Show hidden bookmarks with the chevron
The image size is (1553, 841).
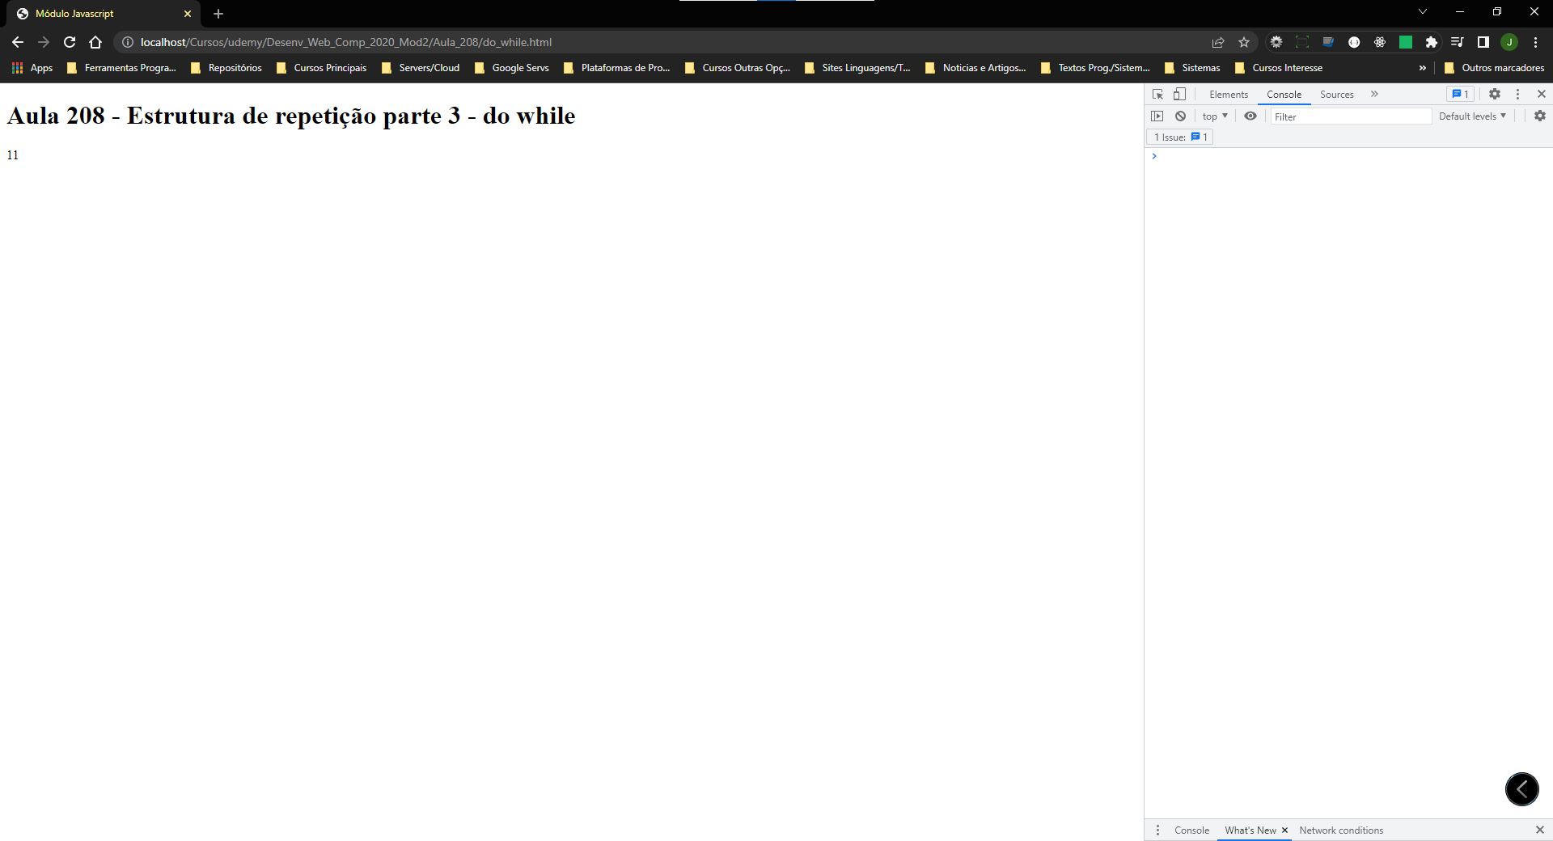tap(1423, 68)
